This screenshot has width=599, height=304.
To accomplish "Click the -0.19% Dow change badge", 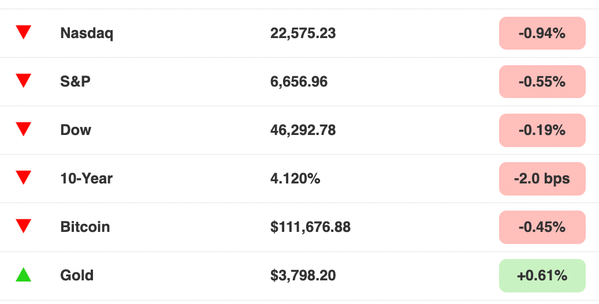I will click(x=542, y=130).
